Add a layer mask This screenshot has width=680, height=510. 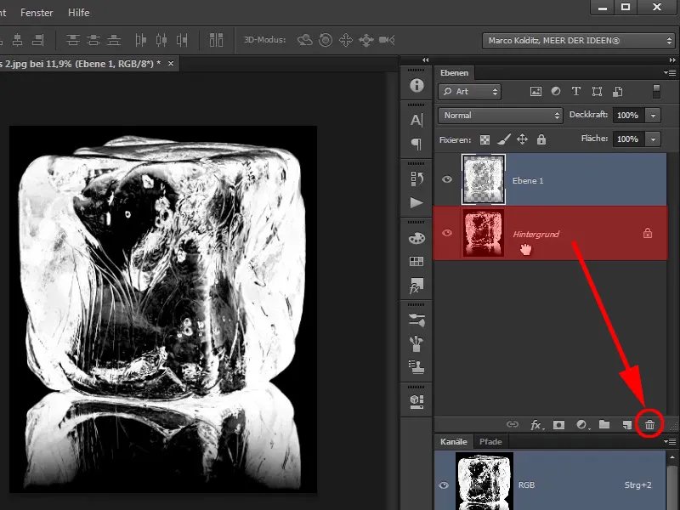click(x=558, y=424)
